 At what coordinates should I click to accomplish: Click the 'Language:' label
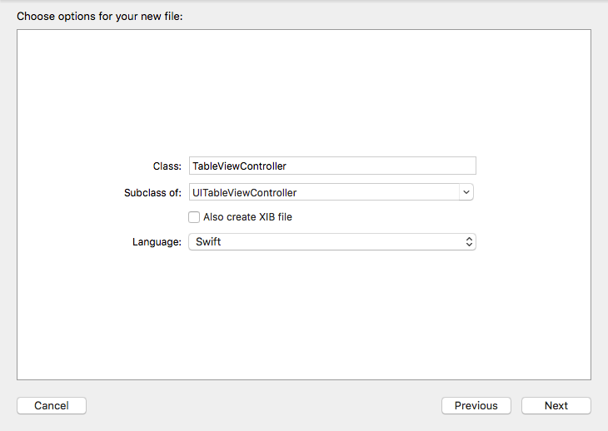click(x=157, y=242)
